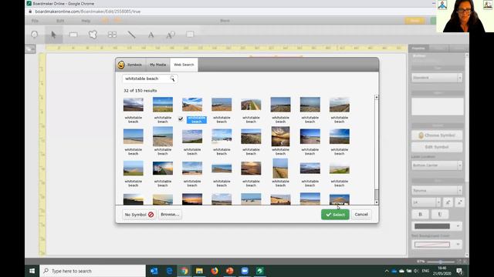Select the pointer arrow tool
Image resolution: width=494 pixels, height=277 pixels.
pyautogui.click(x=53, y=35)
